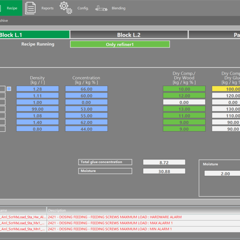Open the Archive submenu item

point(4,21)
